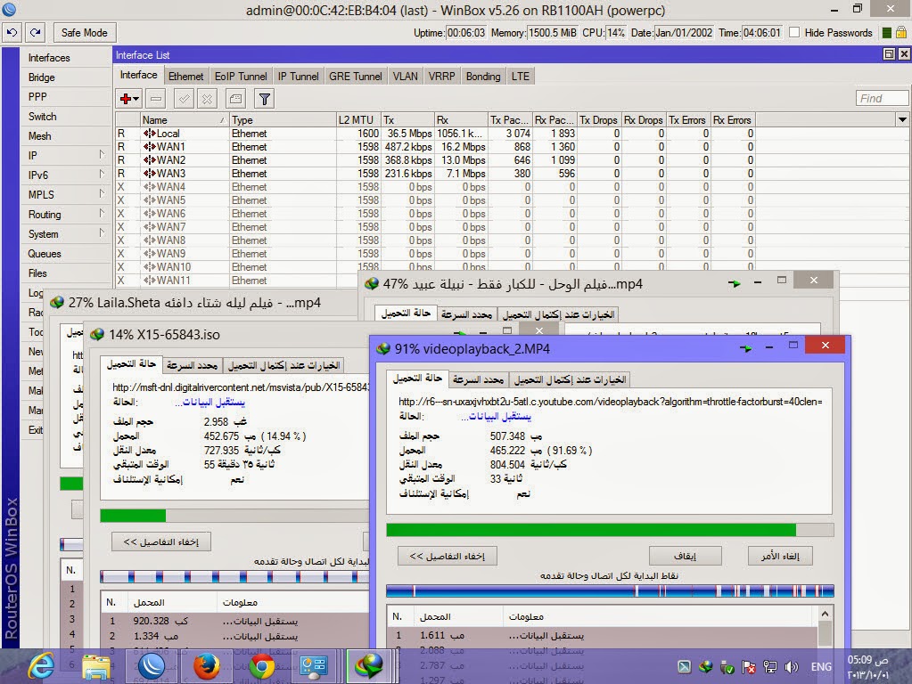Open the ENG language selector in the tray
This screenshot has height=684, width=912.
821,667
